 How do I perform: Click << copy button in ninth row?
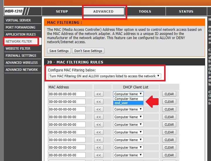[x=99, y=155]
